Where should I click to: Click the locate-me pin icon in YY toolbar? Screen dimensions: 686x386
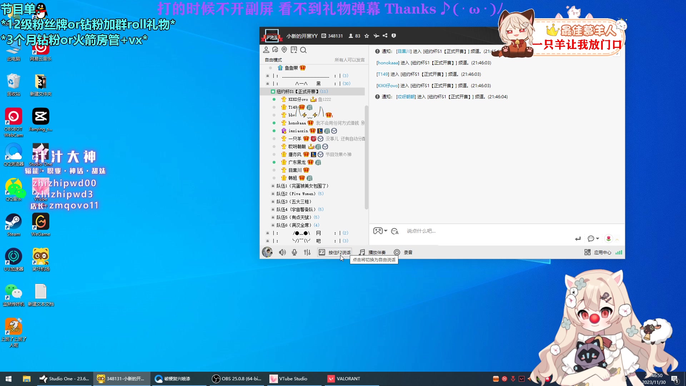tap(284, 50)
